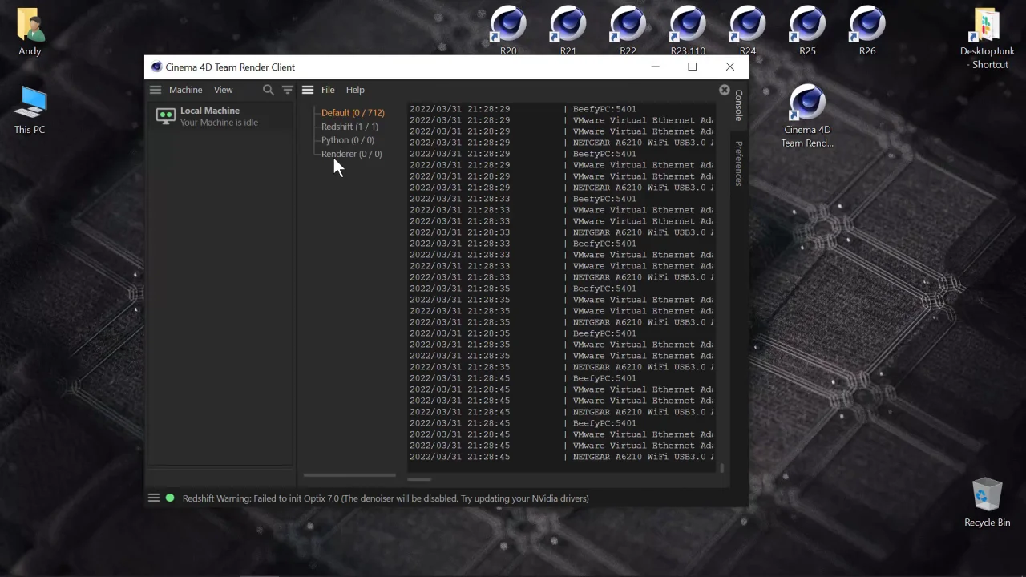The width and height of the screenshot is (1026, 577).
Task: Click the console vertical scrollbar thumb
Action: pos(722,468)
